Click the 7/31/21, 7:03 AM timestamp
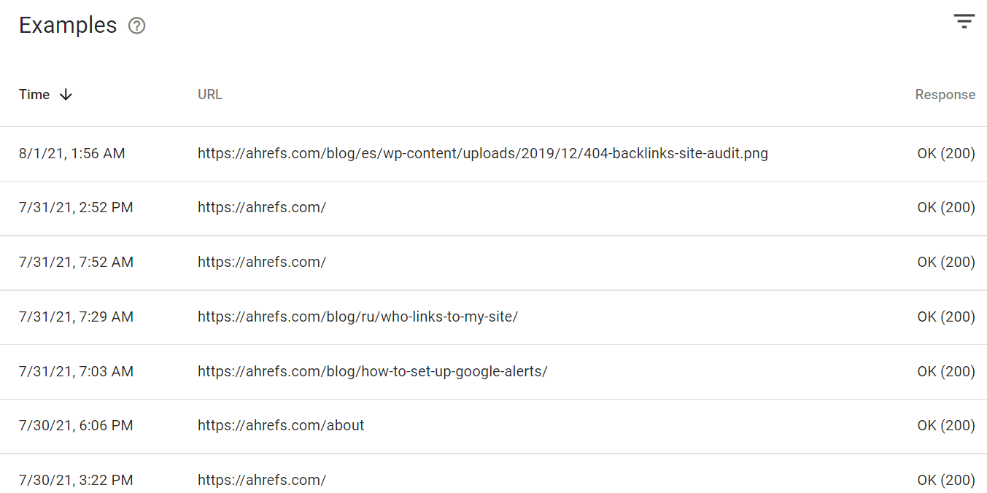Screen dimensions: 987x493 (x=76, y=372)
